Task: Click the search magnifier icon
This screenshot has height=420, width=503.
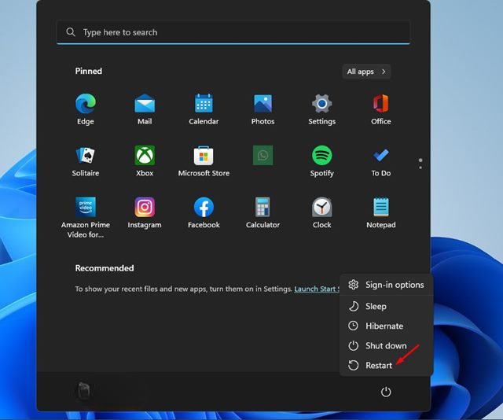Action: point(71,32)
